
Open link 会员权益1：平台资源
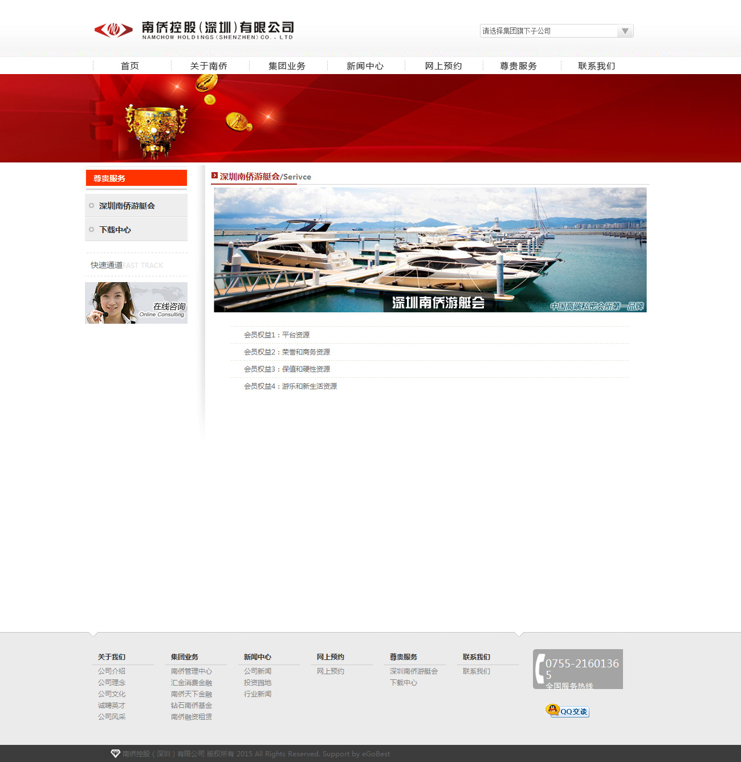coord(276,335)
